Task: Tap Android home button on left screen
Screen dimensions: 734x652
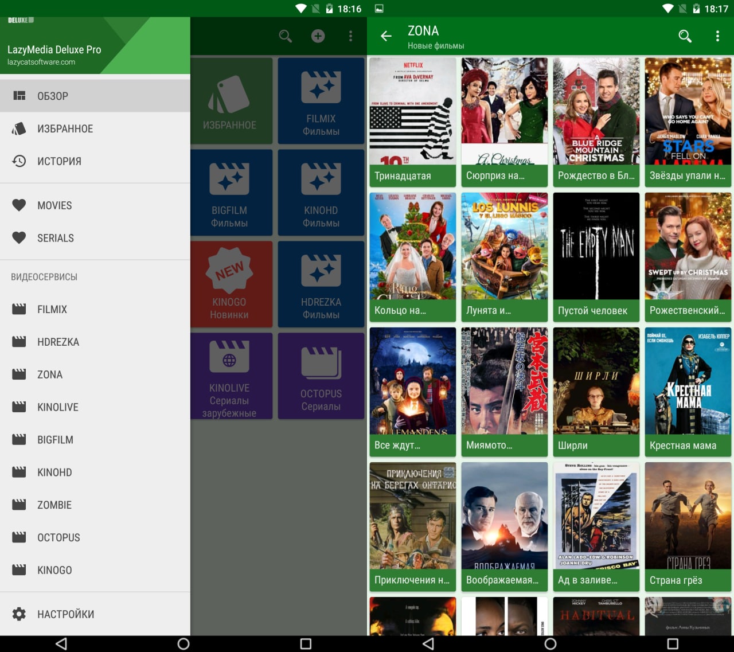Action: coord(183,643)
